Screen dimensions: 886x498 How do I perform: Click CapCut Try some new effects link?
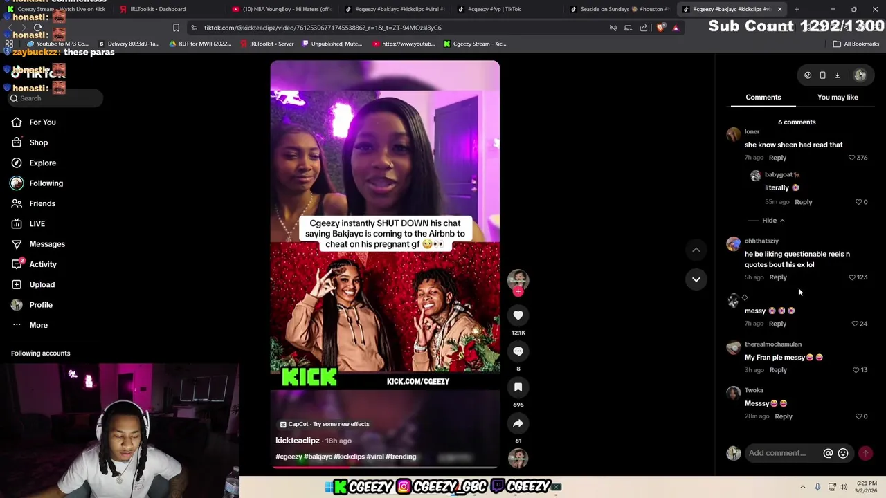[324, 424]
